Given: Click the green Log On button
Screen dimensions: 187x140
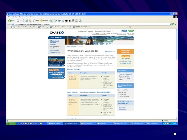Looking at the screenshot, I should [x=131, y=31].
